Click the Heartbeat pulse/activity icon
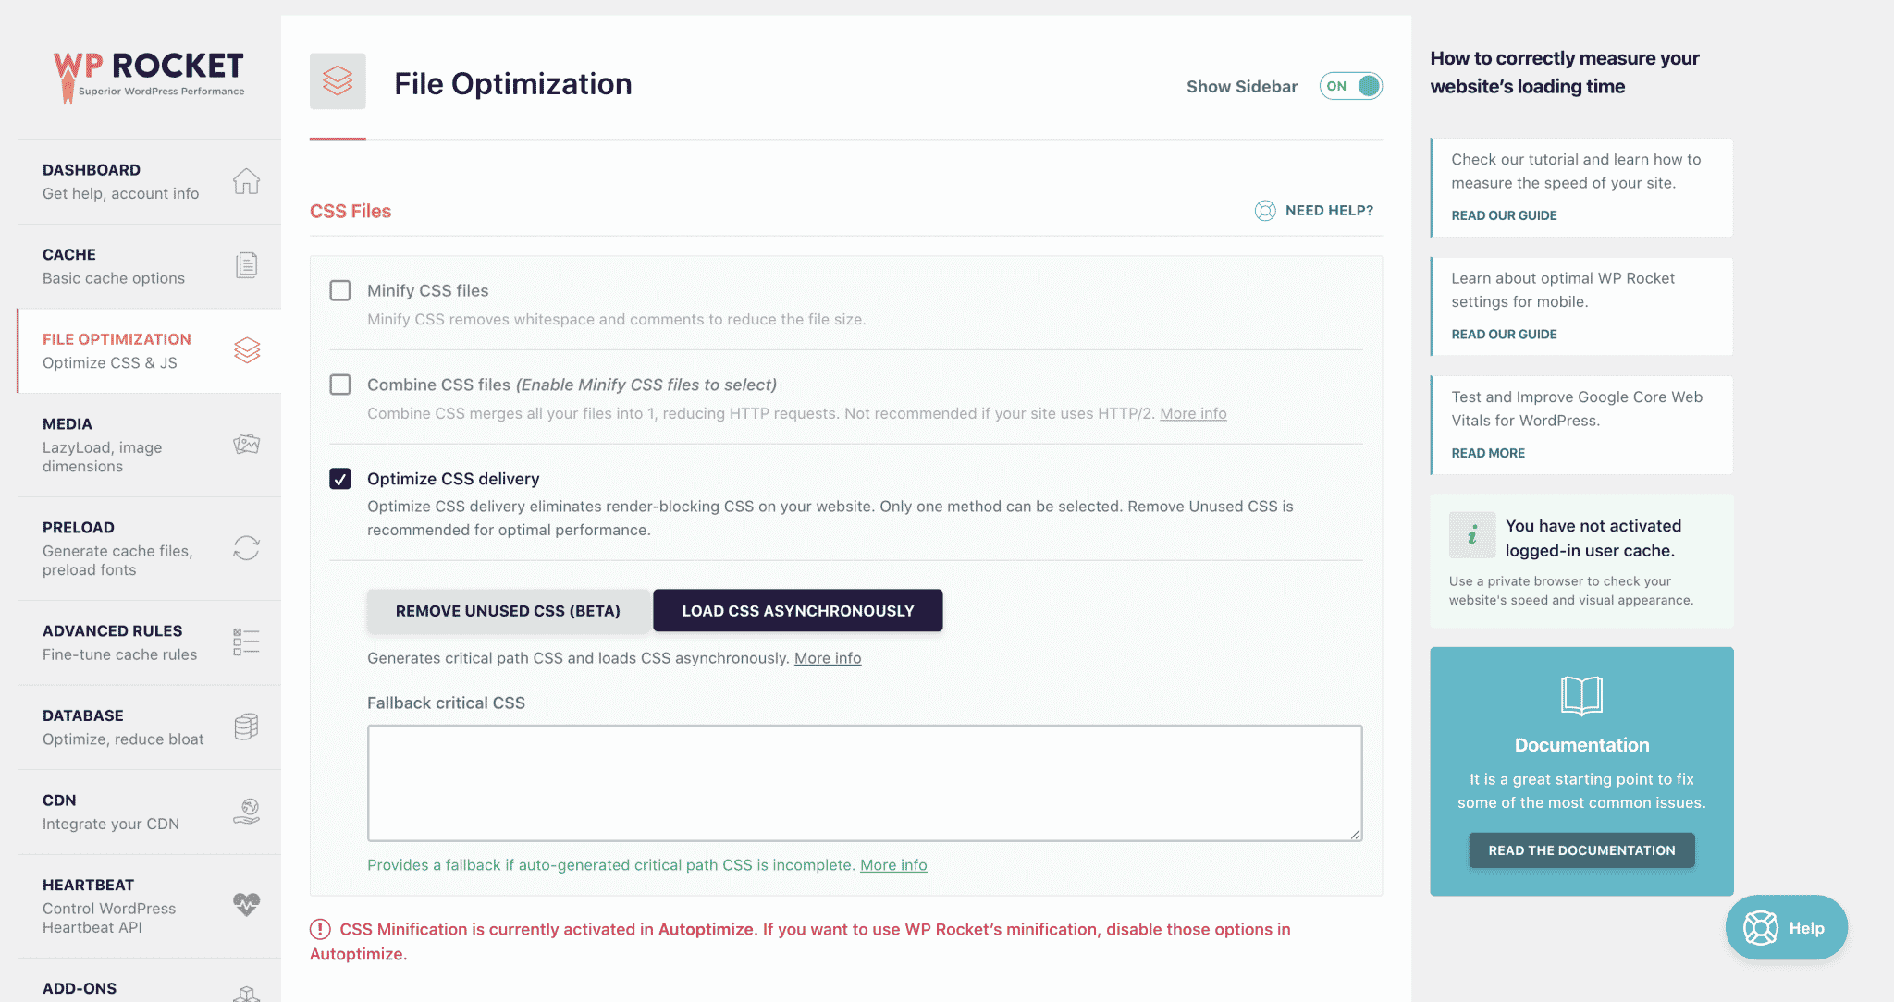This screenshot has width=1894, height=1002. 247,904
